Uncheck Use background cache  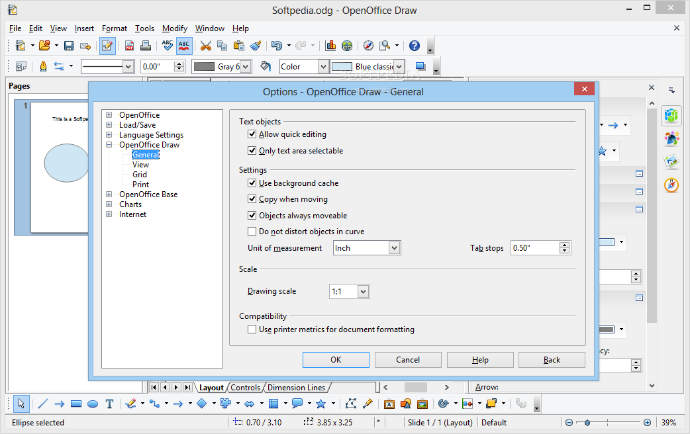pyautogui.click(x=252, y=183)
